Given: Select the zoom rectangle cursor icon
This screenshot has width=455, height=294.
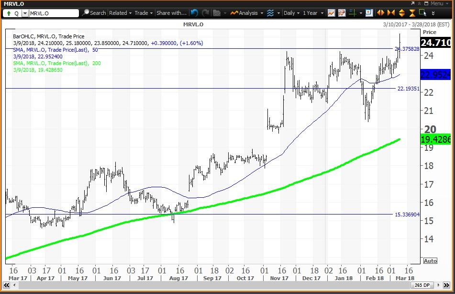Looking at the screenshot, I should tap(423, 13).
